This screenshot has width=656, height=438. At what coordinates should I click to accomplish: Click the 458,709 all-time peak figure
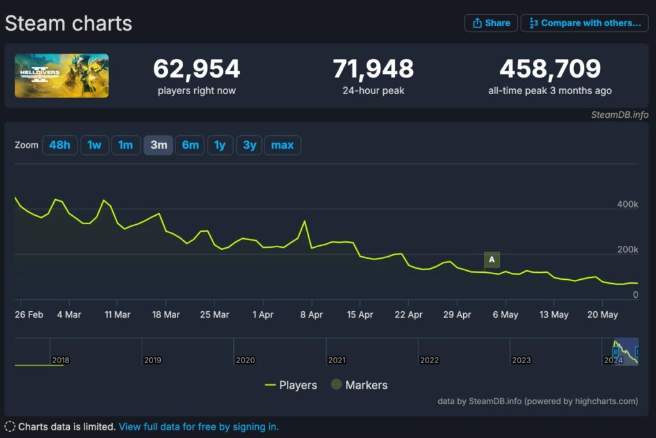point(550,69)
